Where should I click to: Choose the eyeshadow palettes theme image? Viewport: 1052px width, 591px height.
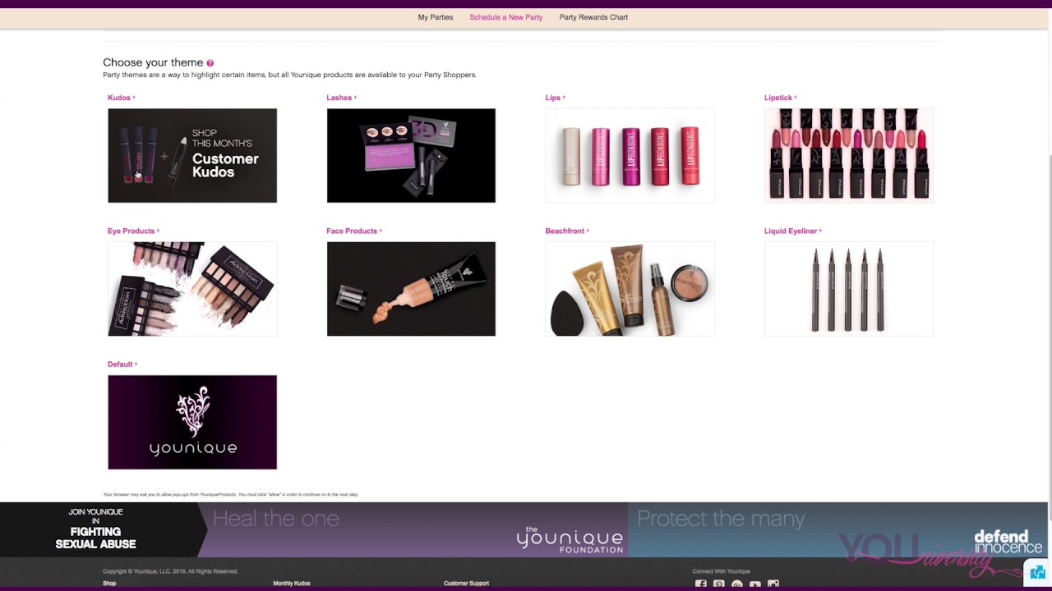[192, 289]
